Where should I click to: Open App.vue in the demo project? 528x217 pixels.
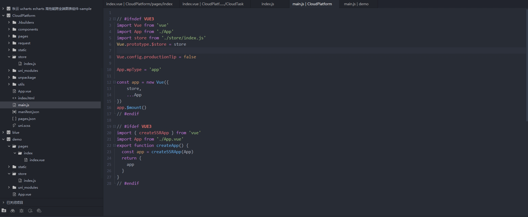[25, 194]
